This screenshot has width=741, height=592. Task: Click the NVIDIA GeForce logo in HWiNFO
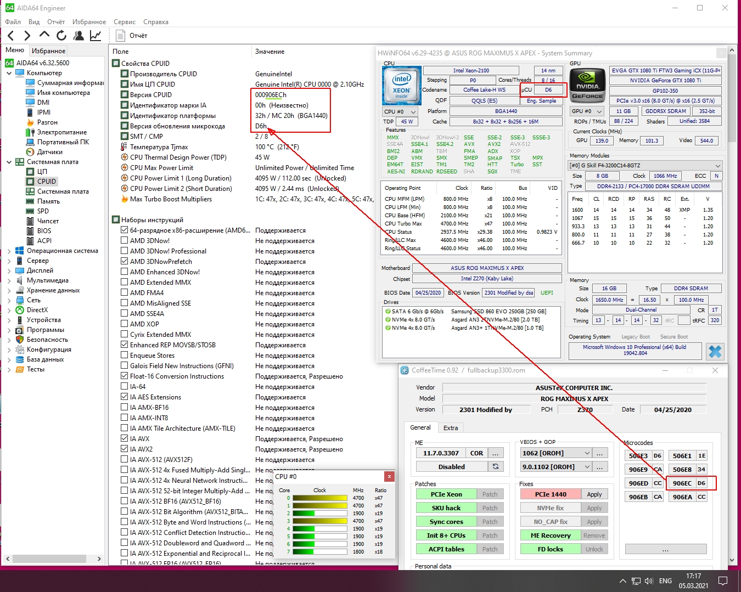pos(587,86)
